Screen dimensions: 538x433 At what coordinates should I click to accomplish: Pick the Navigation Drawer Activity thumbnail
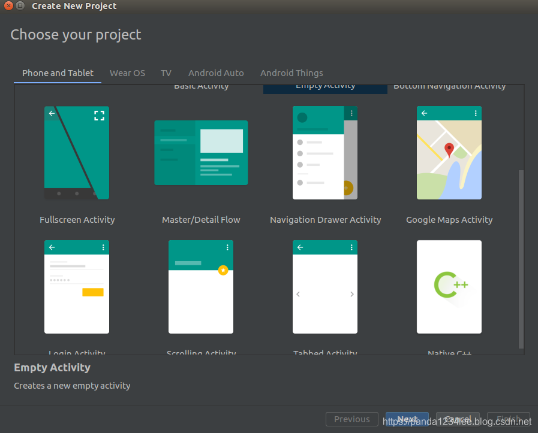[x=325, y=153]
